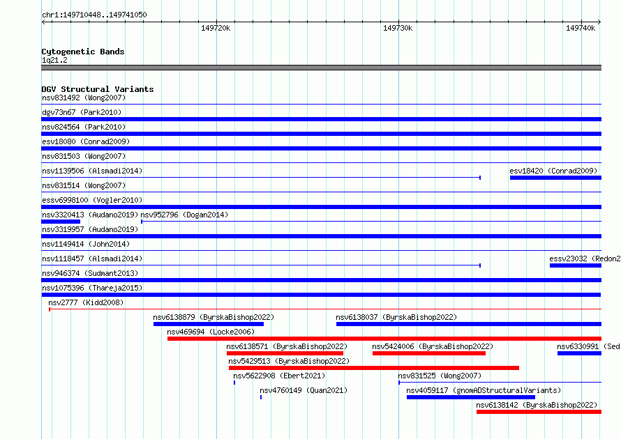Click the essv23032 variant label
This screenshot has height=439, width=621.
585,259
